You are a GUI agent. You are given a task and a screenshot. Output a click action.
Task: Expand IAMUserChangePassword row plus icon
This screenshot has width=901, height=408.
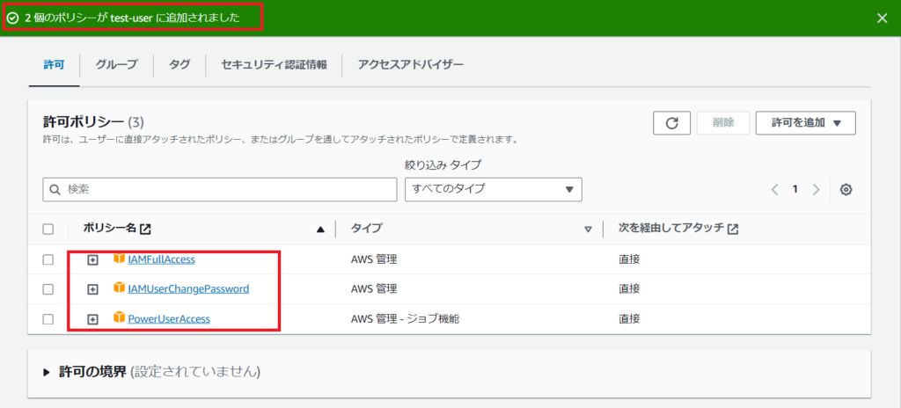tap(92, 289)
